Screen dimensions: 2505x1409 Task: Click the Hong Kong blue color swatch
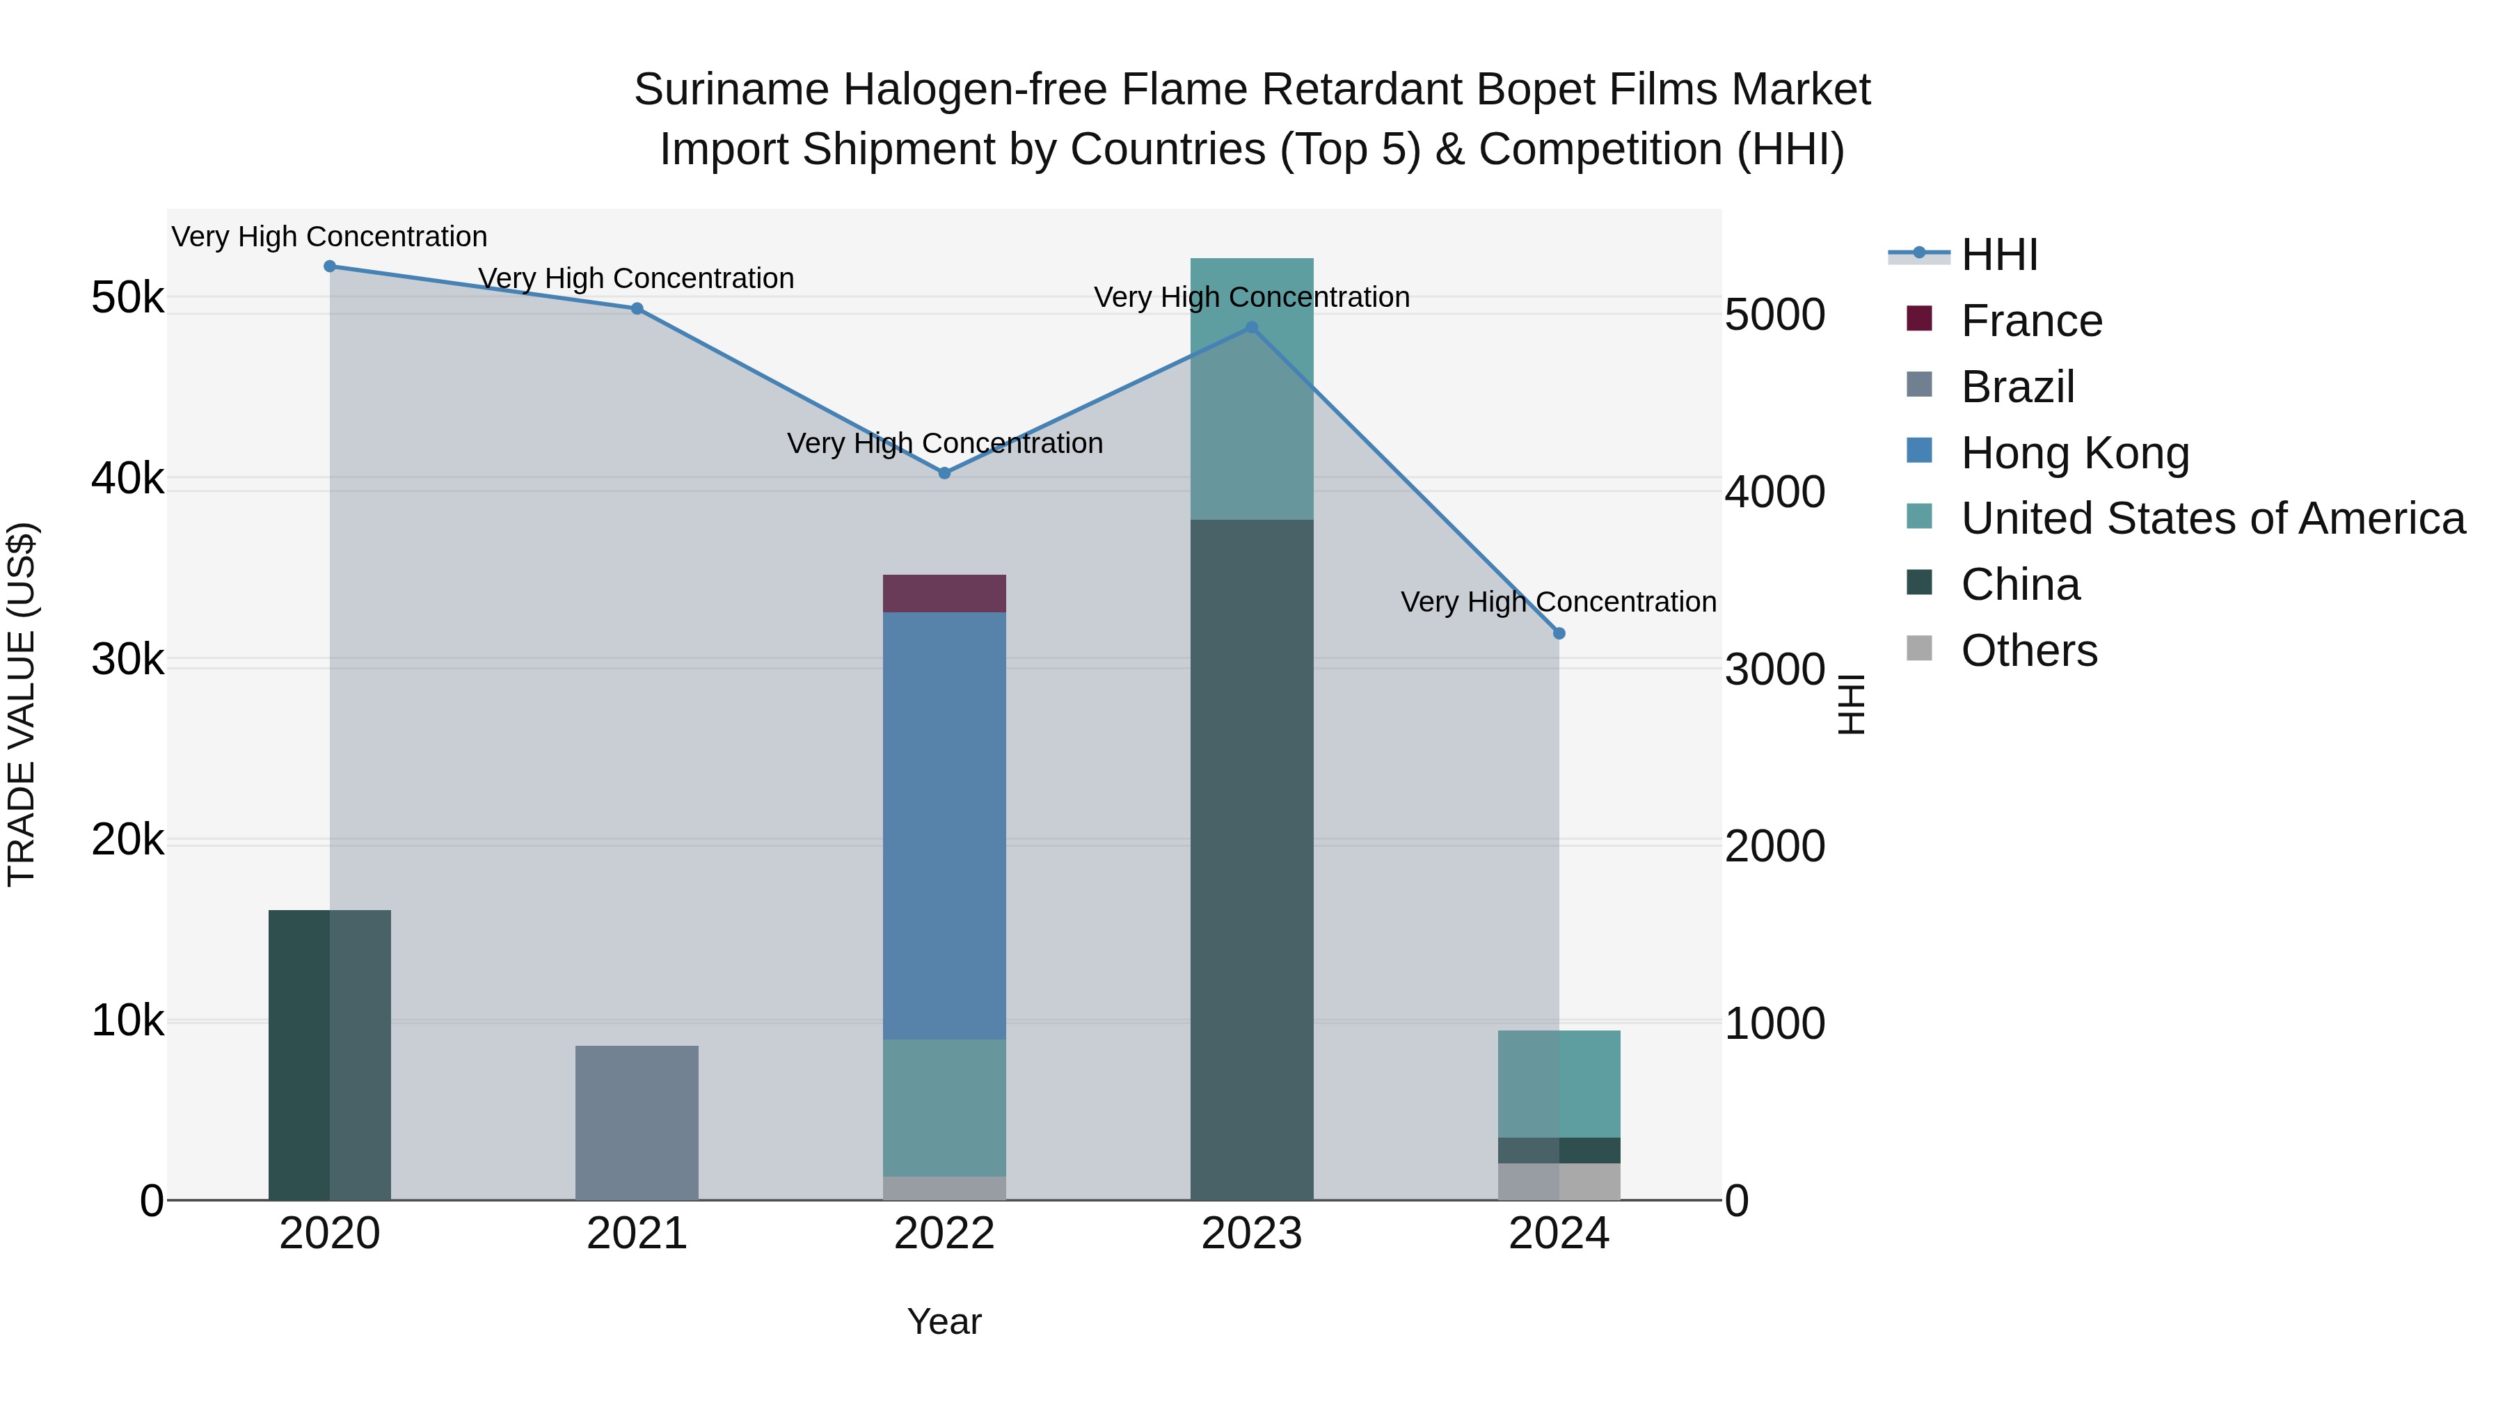click(1920, 450)
